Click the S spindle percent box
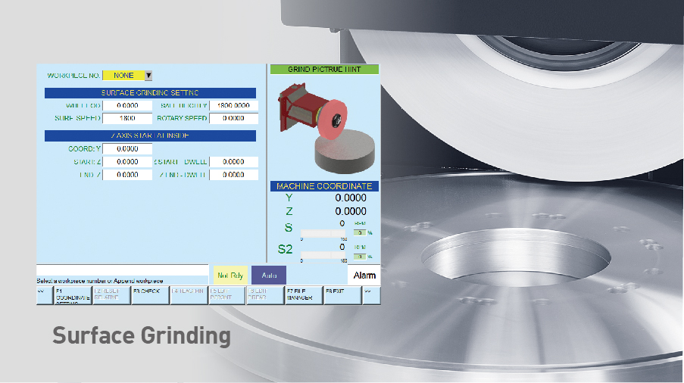684x383 pixels. point(360,232)
